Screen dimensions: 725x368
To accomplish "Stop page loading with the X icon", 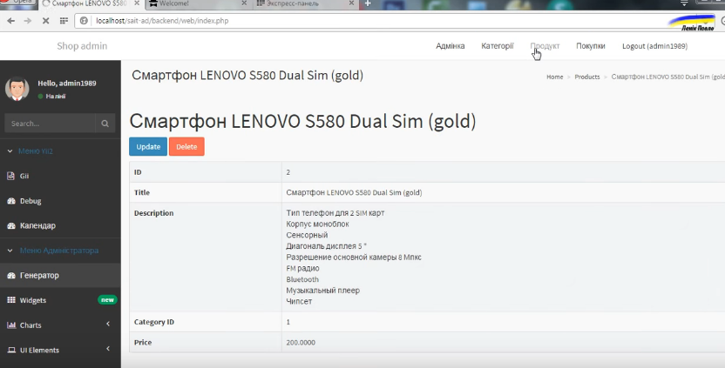I will 46,21.
